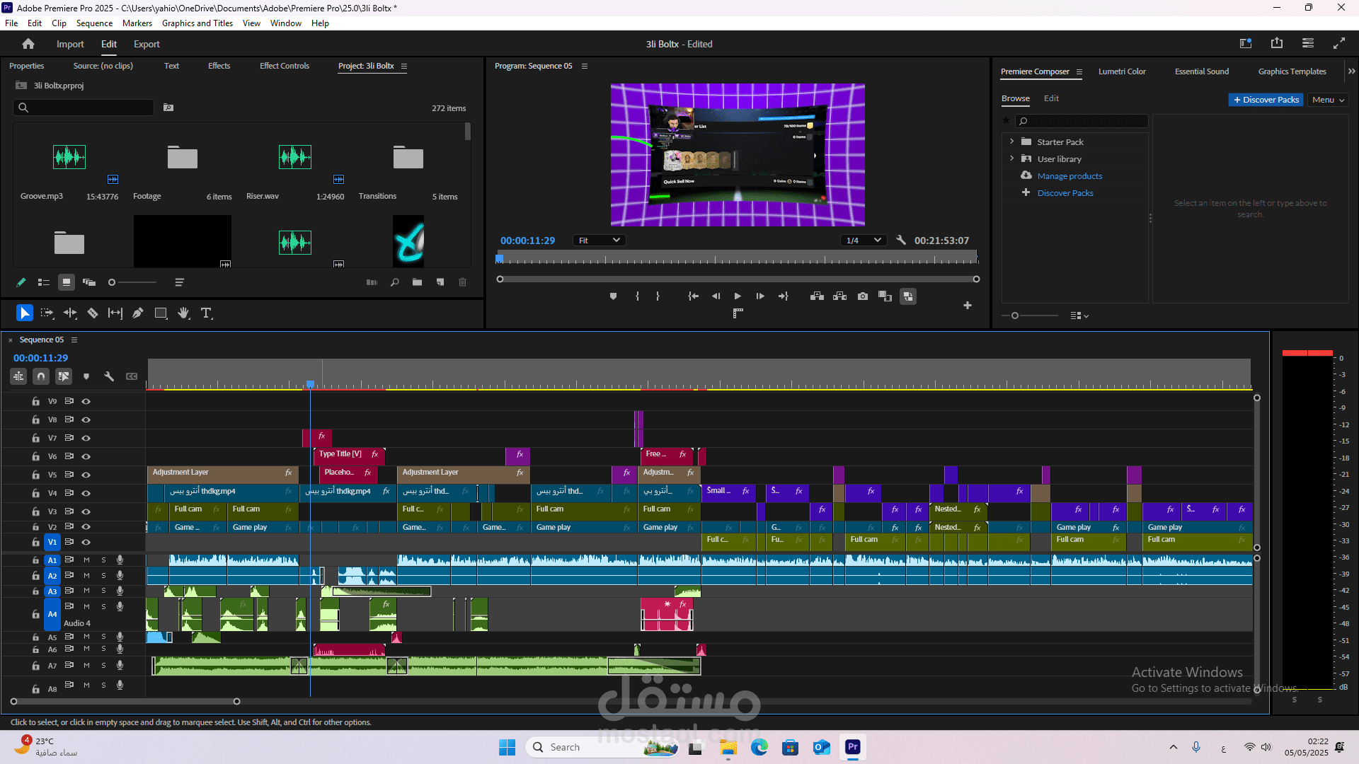1359x764 pixels.
Task: Click the Discover Packs blue button
Action: pos(1266,100)
